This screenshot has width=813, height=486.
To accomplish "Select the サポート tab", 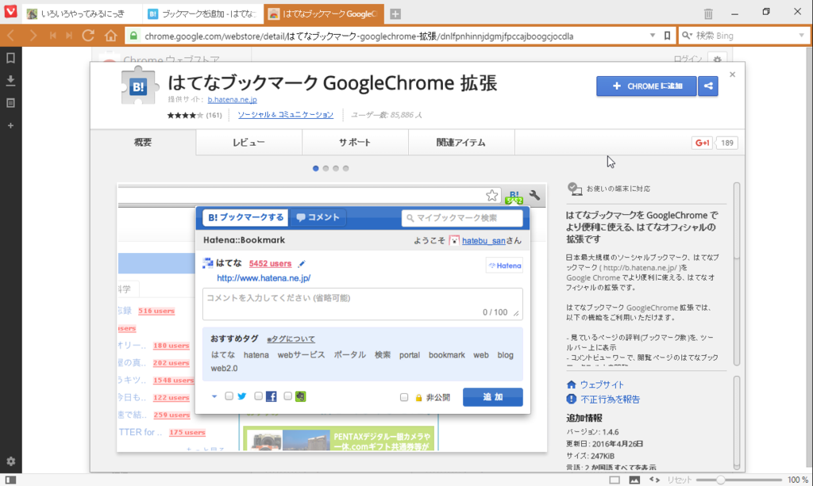I will point(355,143).
